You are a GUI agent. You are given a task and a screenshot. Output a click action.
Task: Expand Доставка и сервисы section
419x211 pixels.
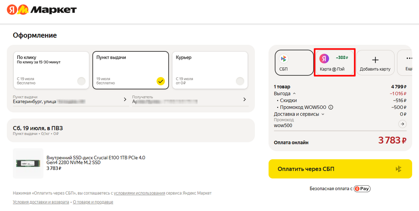[x=323, y=114]
